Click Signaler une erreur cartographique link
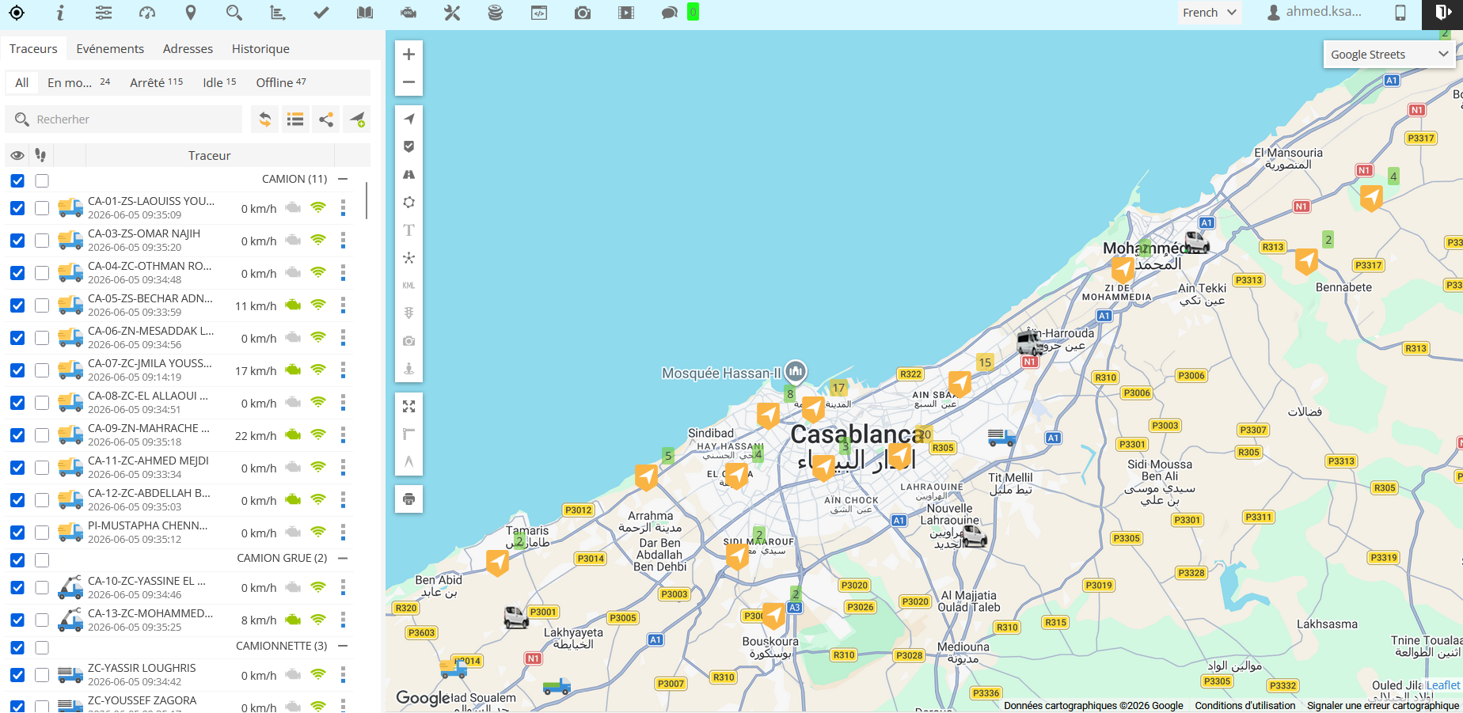Viewport: 1463px width, 713px height. click(x=1383, y=706)
